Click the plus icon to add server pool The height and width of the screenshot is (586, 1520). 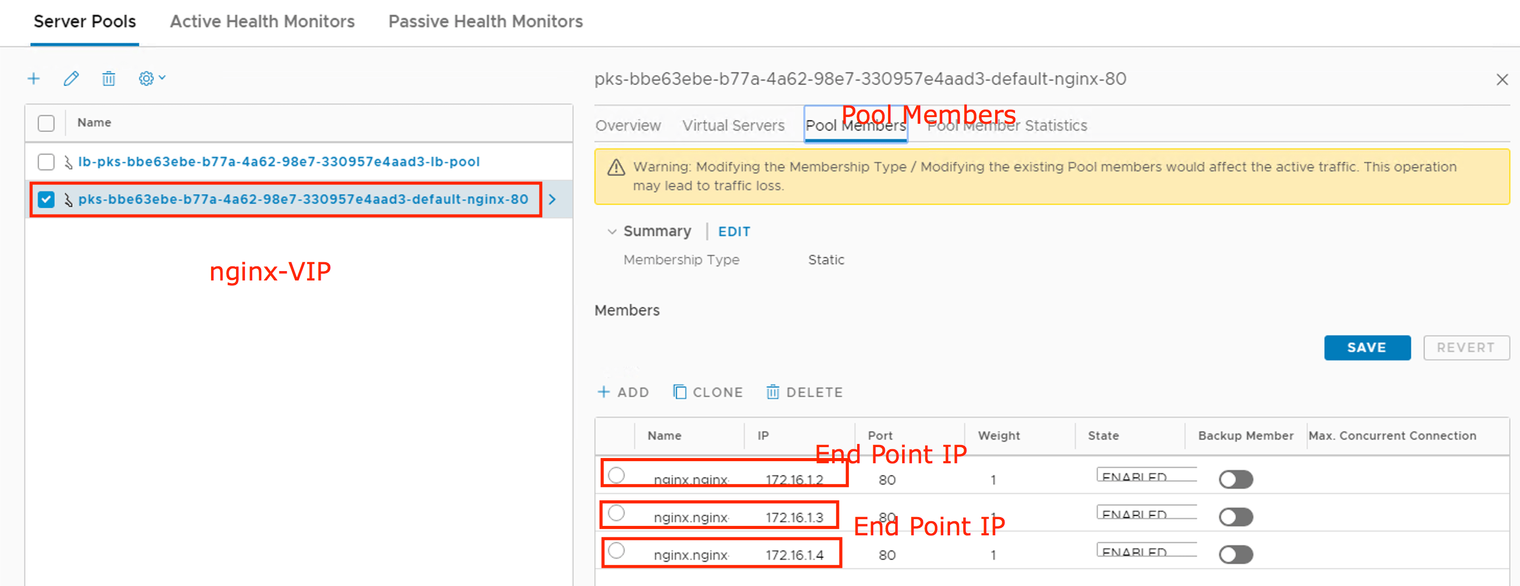click(33, 78)
